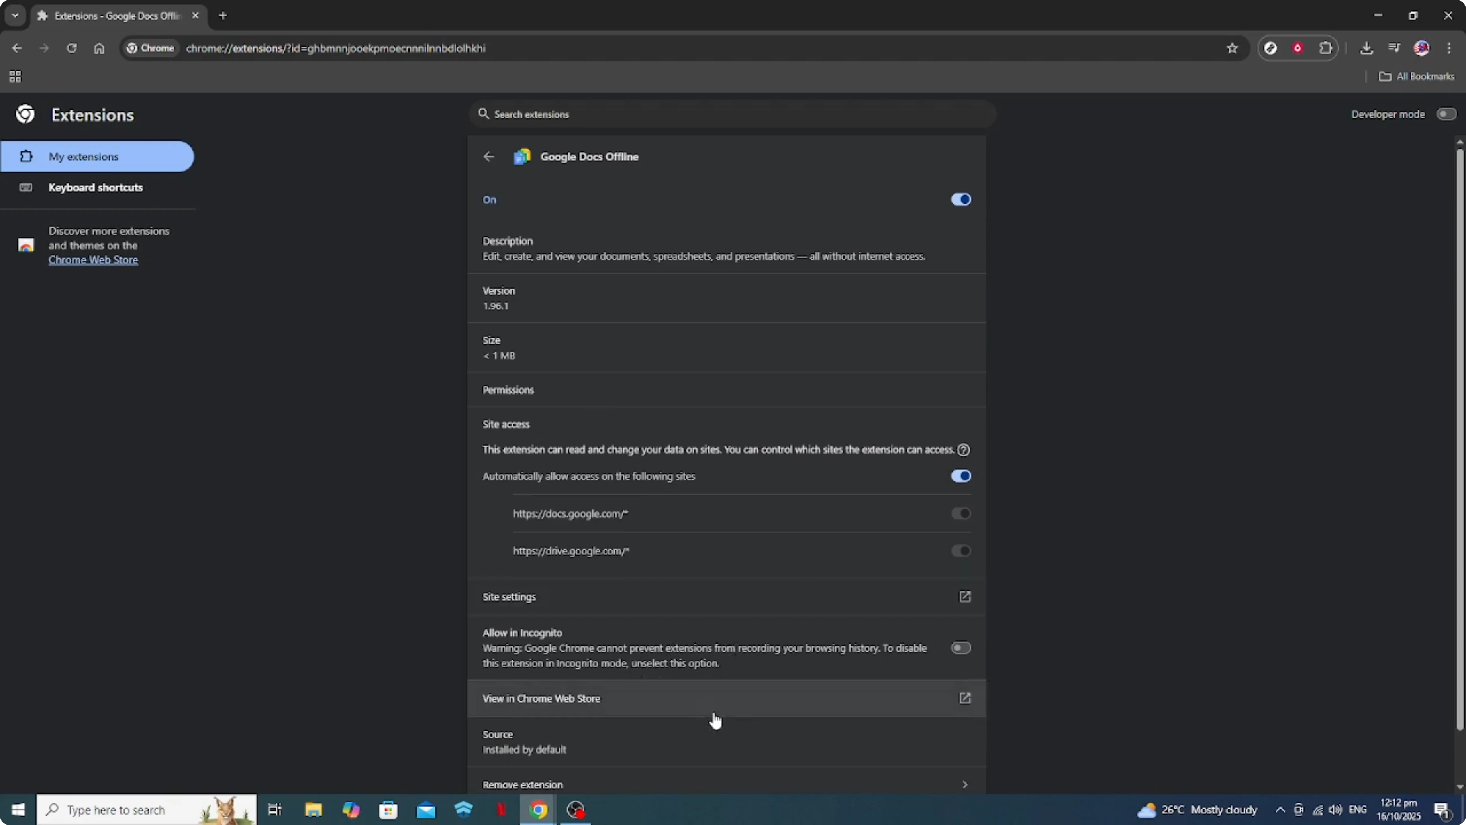Navigate back in browser history
The image size is (1466, 825).
pos(16,48)
